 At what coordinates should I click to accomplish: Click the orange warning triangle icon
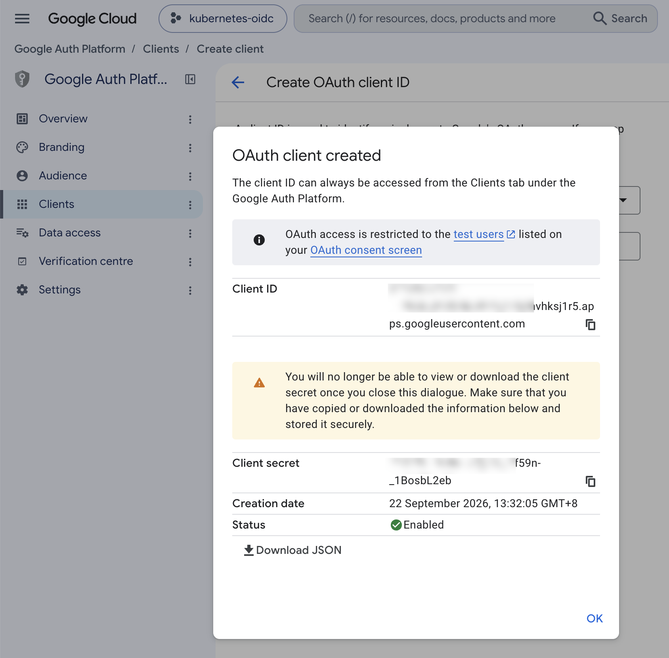259,383
